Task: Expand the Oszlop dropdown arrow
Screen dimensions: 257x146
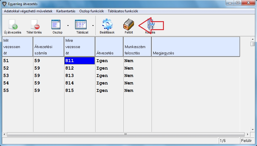Action: [x=68, y=25]
